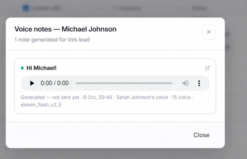Click 'Voice notes — Michael Johnson' heading
Image resolution: width=247 pixels, height=159 pixels.
point(65,29)
